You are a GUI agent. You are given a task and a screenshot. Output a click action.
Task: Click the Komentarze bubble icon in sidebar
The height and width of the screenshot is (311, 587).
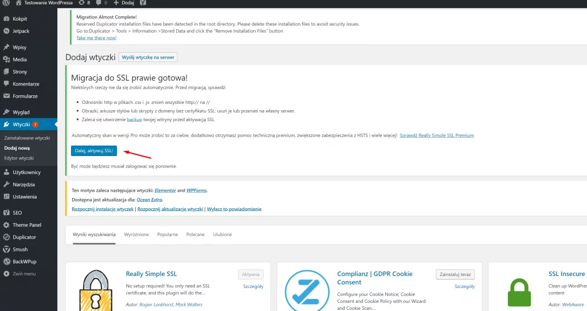click(x=6, y=84)
